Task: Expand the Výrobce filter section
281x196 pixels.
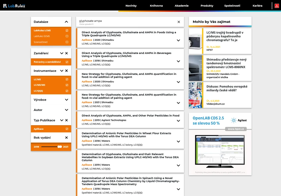Action: click(66, 100)
